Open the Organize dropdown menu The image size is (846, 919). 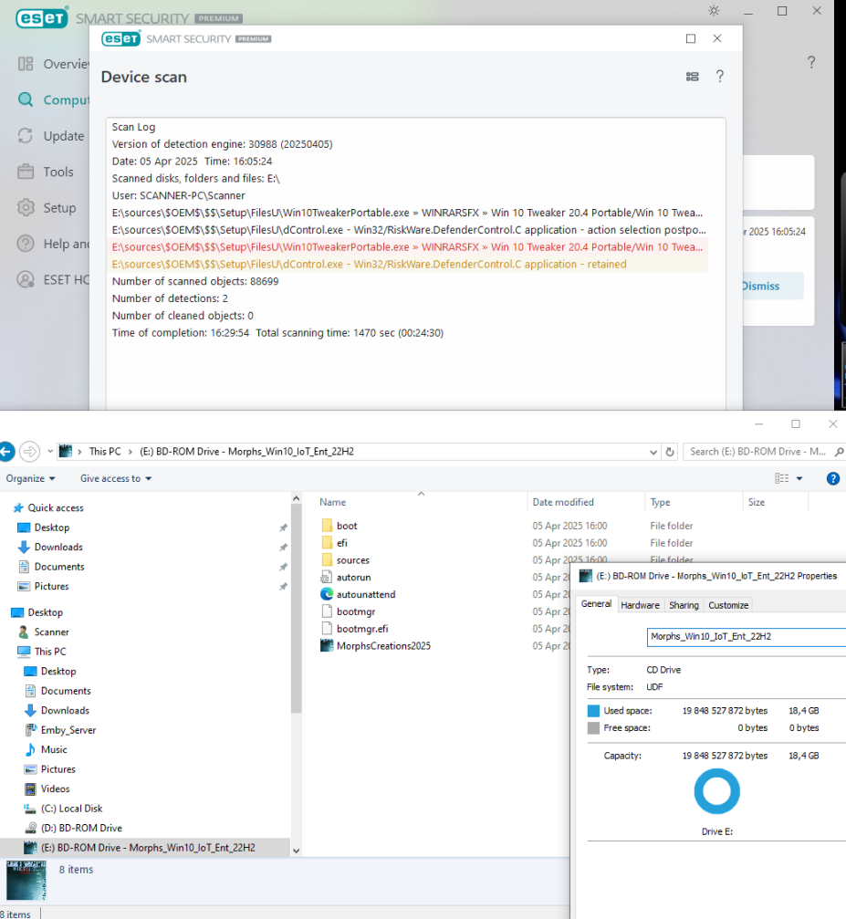pyautogui.click(x=30, y=478)
